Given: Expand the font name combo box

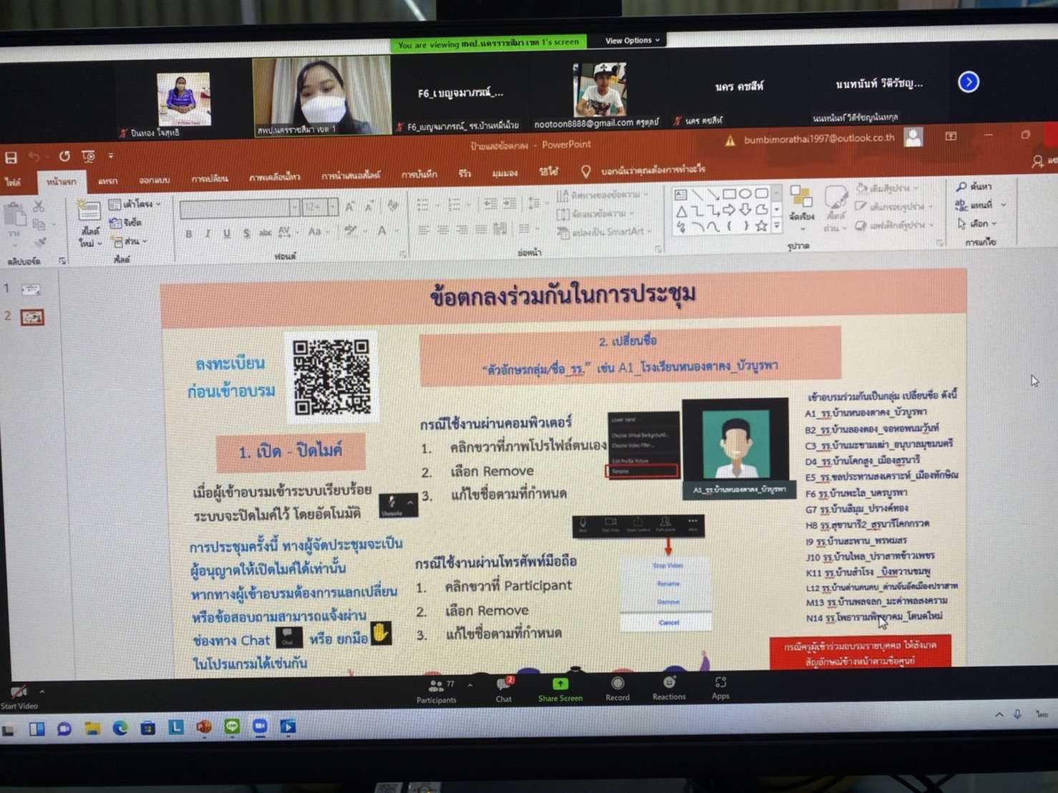Looking at the screenshot, I should [x=294, y=208].
